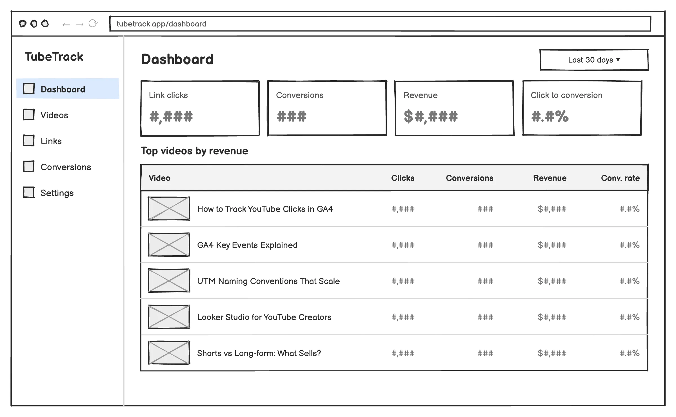The width and height of the screenshot is (676, 417).
Task: Click thumbnail for Shorts vs Long-form video
Action: click(x=169, y=353)
